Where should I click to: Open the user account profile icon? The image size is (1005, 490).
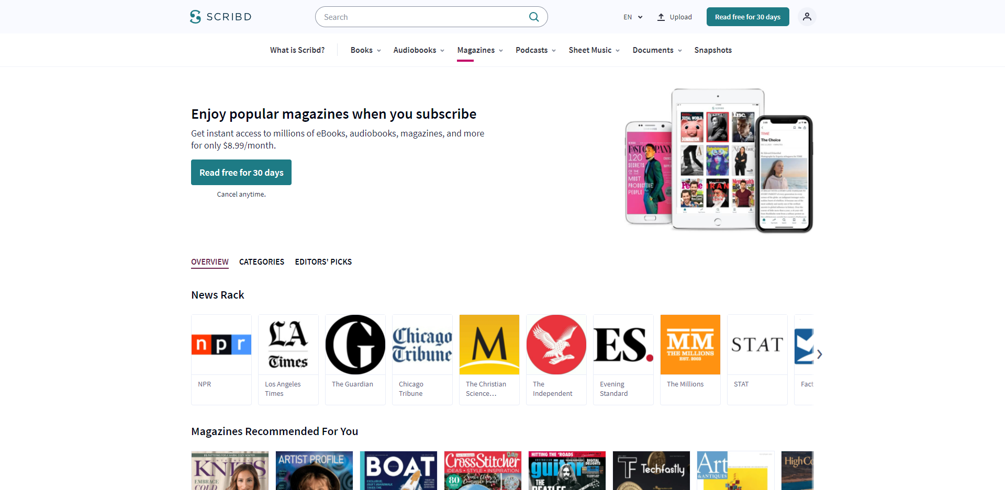point(807,17)
